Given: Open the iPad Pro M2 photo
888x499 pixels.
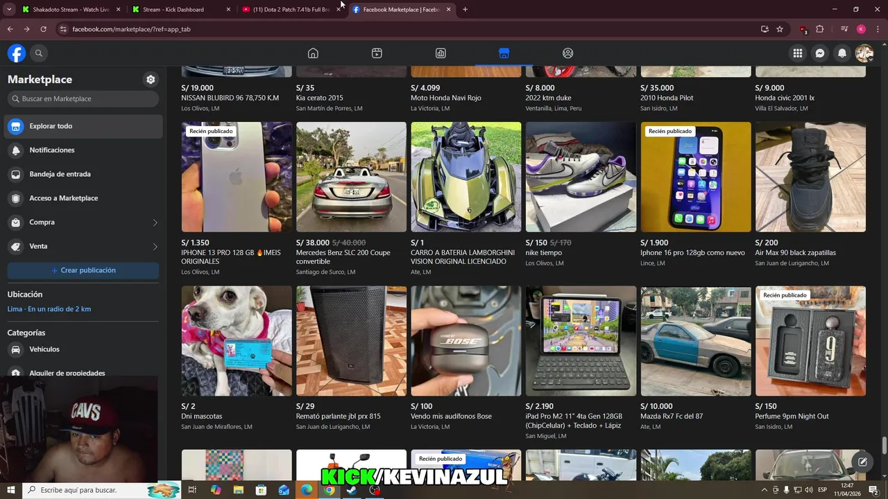Looking at the screenshot, I should tap(581, 341).
